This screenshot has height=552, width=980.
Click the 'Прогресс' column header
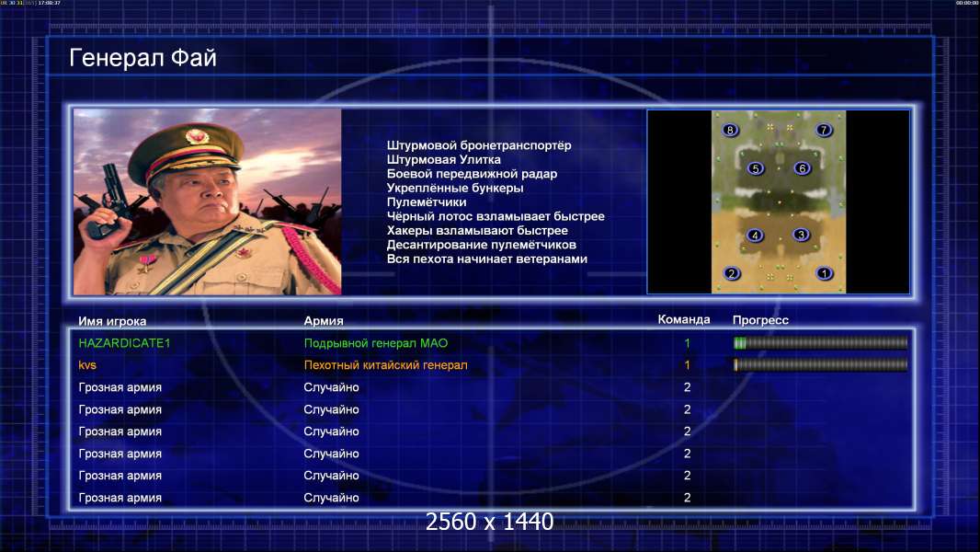tap(760, 320)
